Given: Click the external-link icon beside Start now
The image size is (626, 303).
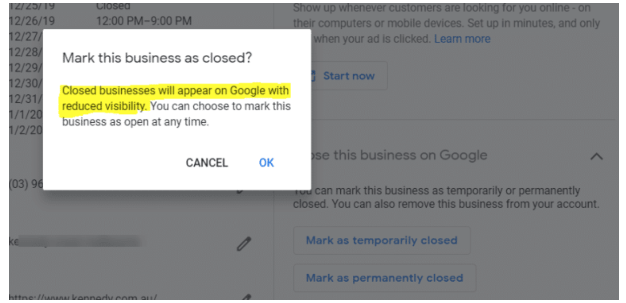Looking at the screenshot, I should (x=313, y=76).
